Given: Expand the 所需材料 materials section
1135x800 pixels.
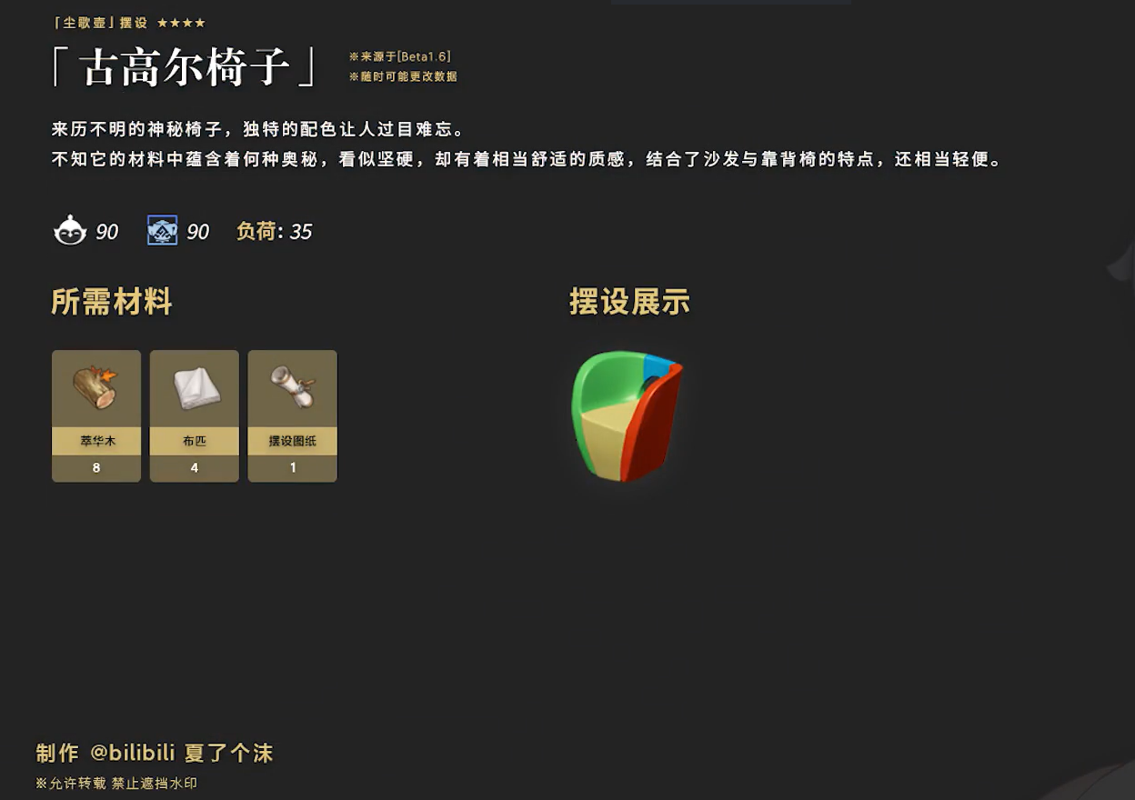Looking at the screenshot, I should pos(112,302).
